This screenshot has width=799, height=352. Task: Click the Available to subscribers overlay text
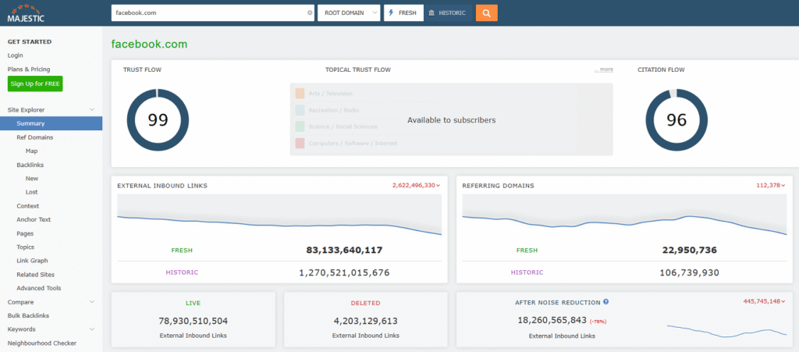[x=452, y=120]
